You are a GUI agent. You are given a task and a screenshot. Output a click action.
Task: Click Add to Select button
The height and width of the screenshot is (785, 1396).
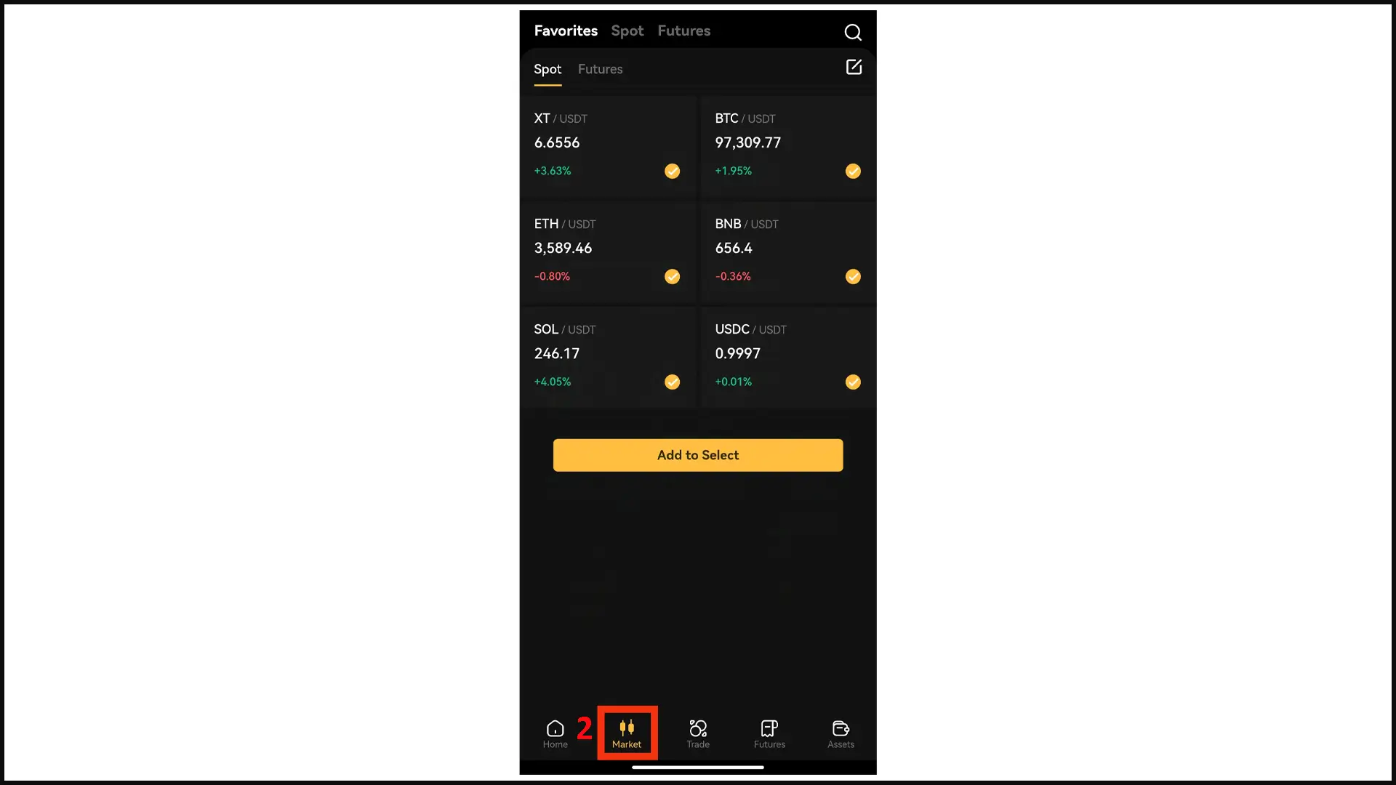pos(698,454)
